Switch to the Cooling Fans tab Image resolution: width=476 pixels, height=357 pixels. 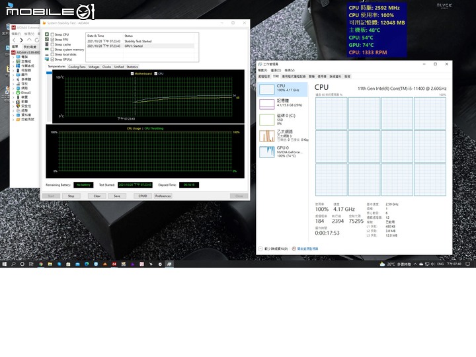(77, 67)
